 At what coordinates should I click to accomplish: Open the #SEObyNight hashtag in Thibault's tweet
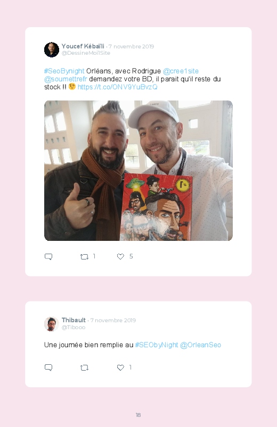tap(157, 345)
